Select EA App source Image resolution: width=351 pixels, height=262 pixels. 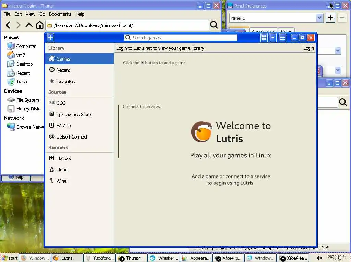(80, 126)
